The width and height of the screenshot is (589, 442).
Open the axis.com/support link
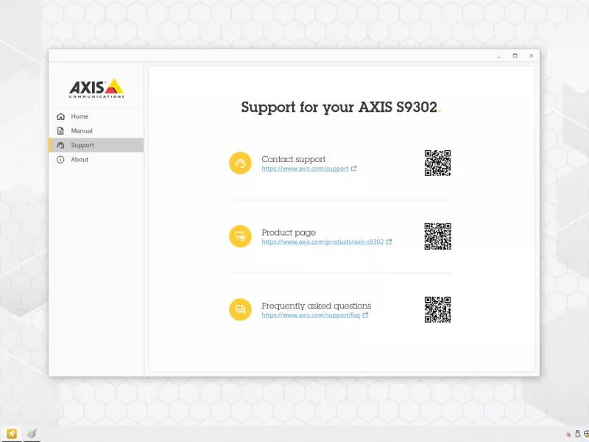pyautogui.click(x=305, y=169)
